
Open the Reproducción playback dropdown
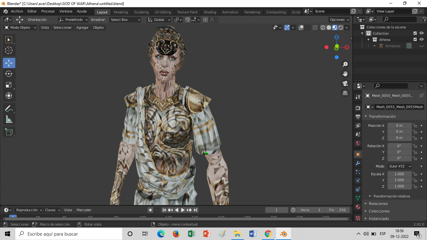tap(29, 210)
